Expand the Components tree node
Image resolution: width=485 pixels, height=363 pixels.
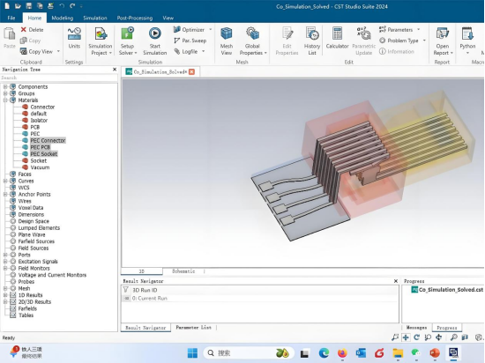point(5,87)
